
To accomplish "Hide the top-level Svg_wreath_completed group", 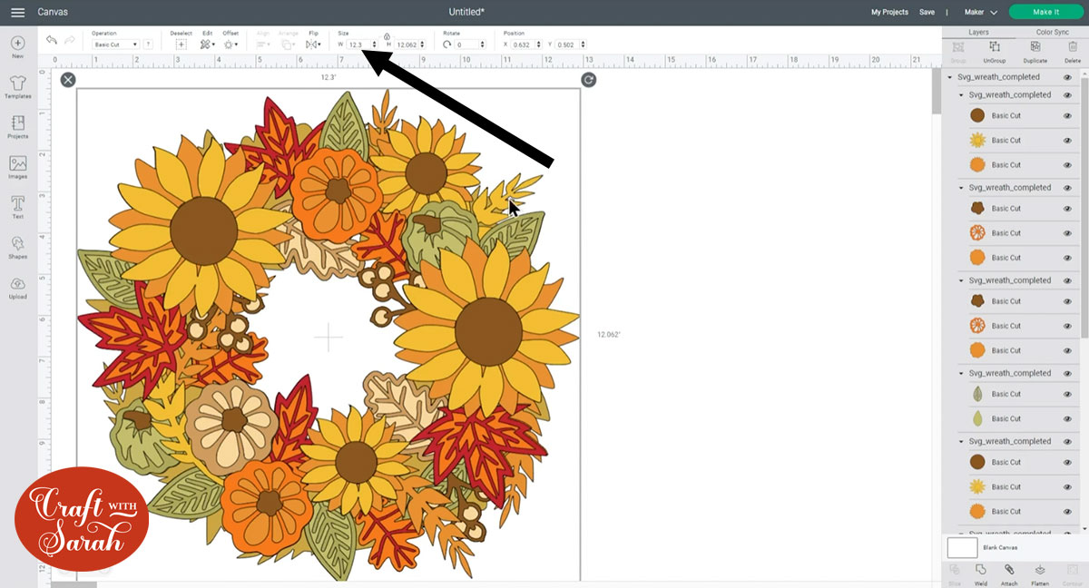I will click(1067, 77).
